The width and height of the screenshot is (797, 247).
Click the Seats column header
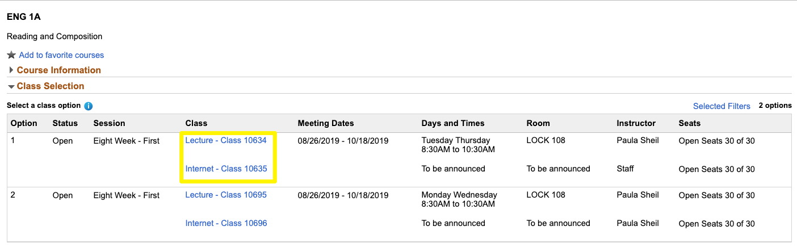tap(690, 123)
